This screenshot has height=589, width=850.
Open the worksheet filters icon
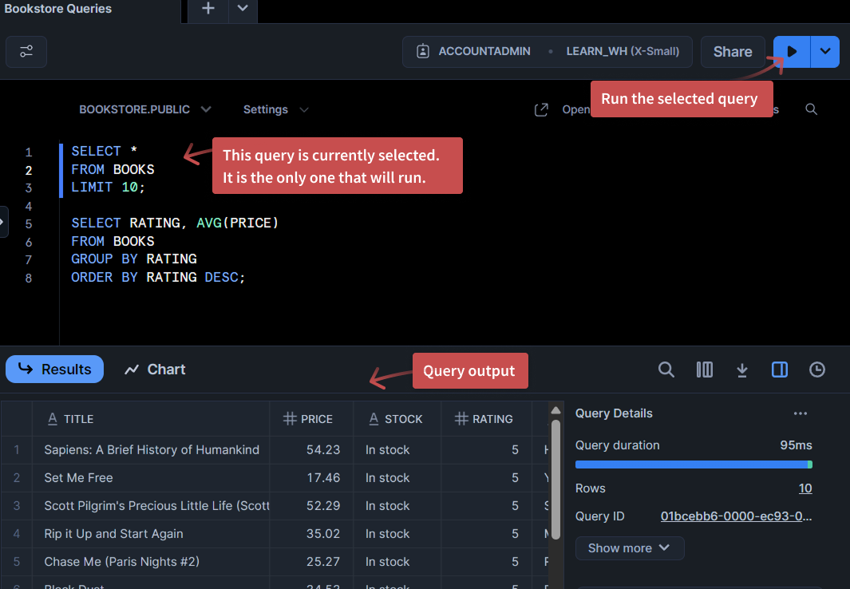pos(26,51)
